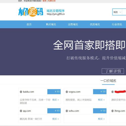The height and width of the screenshot is (126, 126).
Task: Click 购买 link for sogou.com
Action: click(x=101, y=100)
